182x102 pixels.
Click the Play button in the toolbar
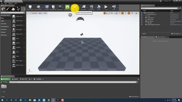point(106,8)
